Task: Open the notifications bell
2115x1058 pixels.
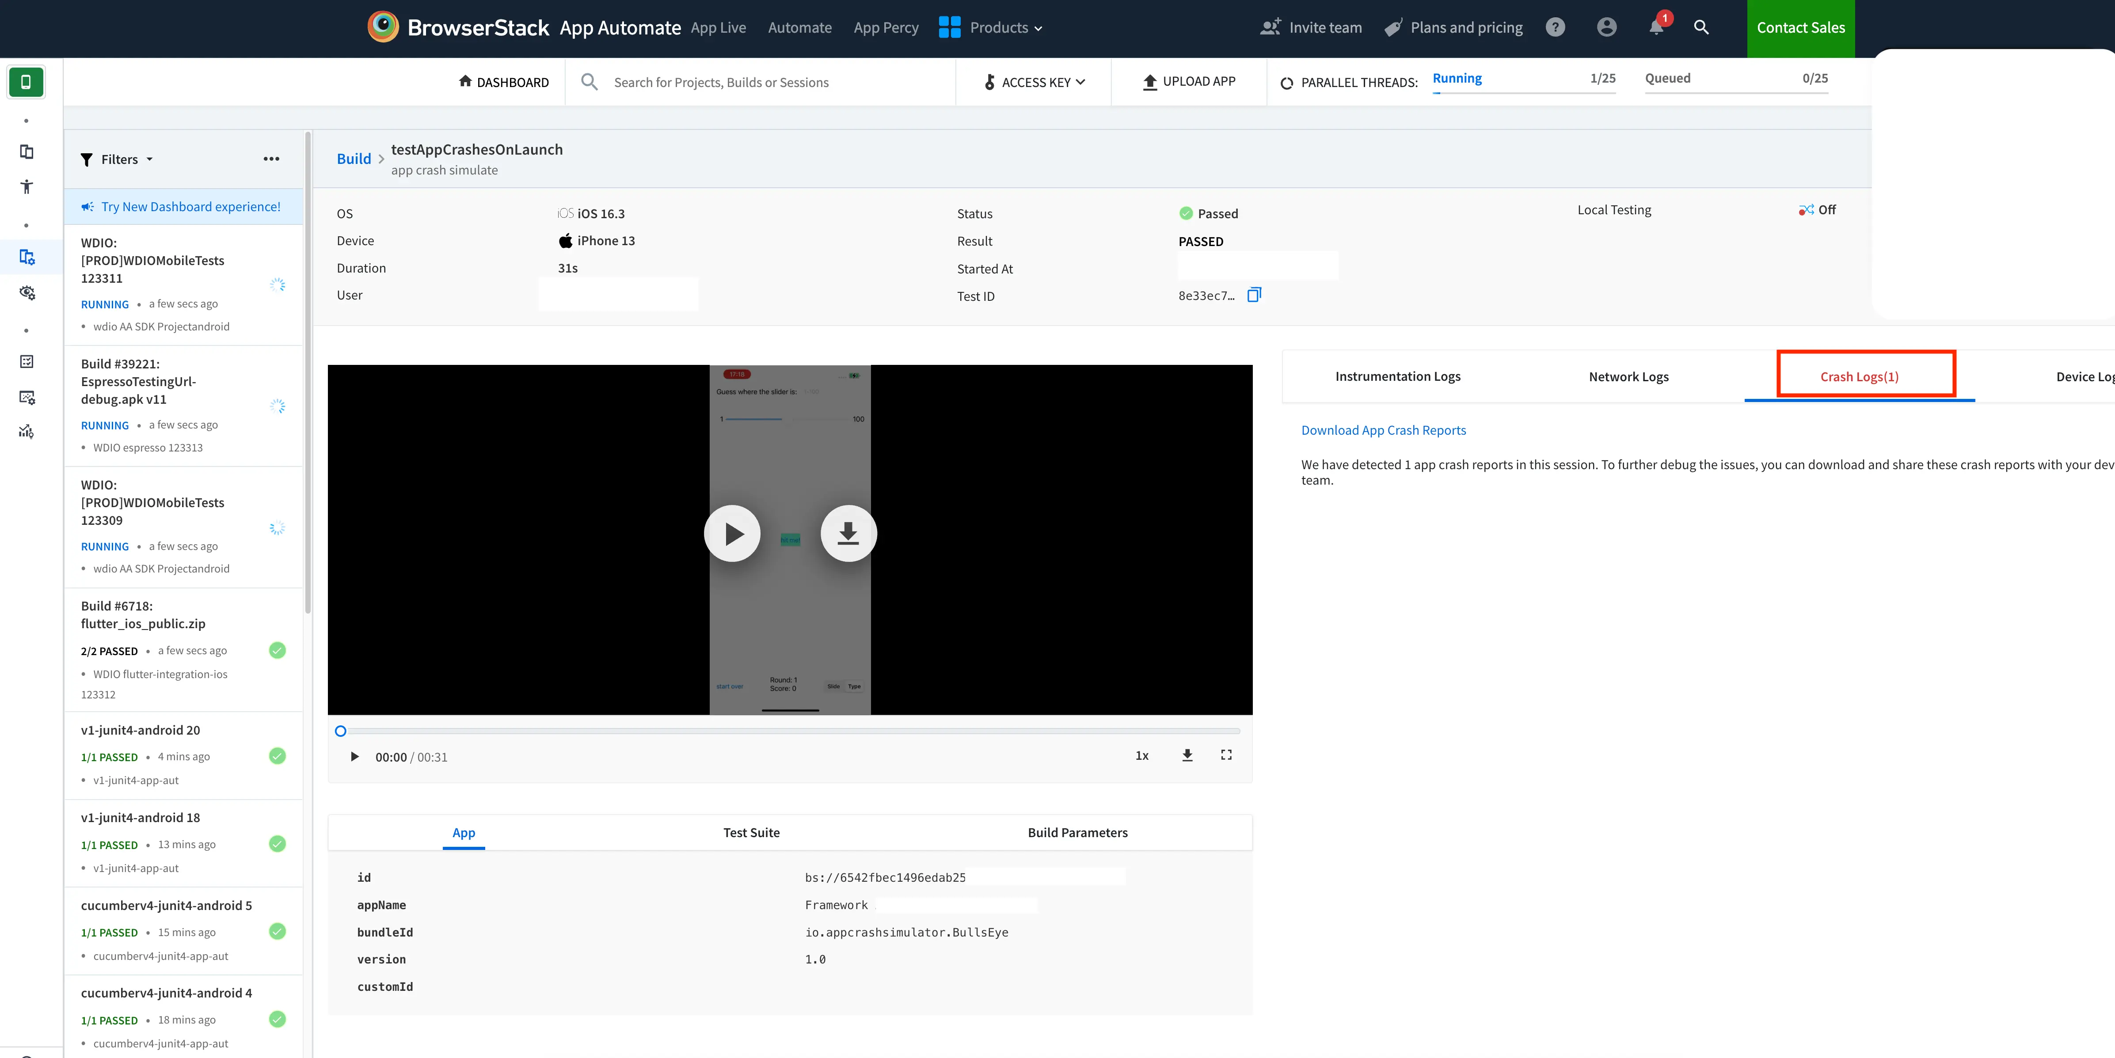Action: (x=1658, y=26)
